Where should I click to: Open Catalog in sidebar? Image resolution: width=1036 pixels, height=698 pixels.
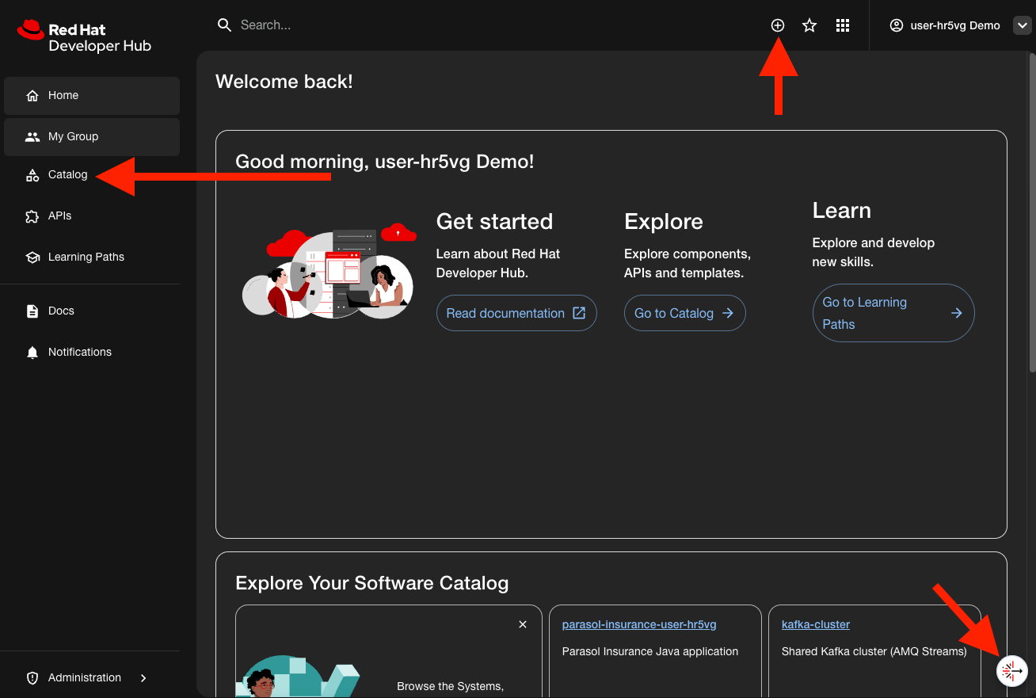tap(92, 174)
